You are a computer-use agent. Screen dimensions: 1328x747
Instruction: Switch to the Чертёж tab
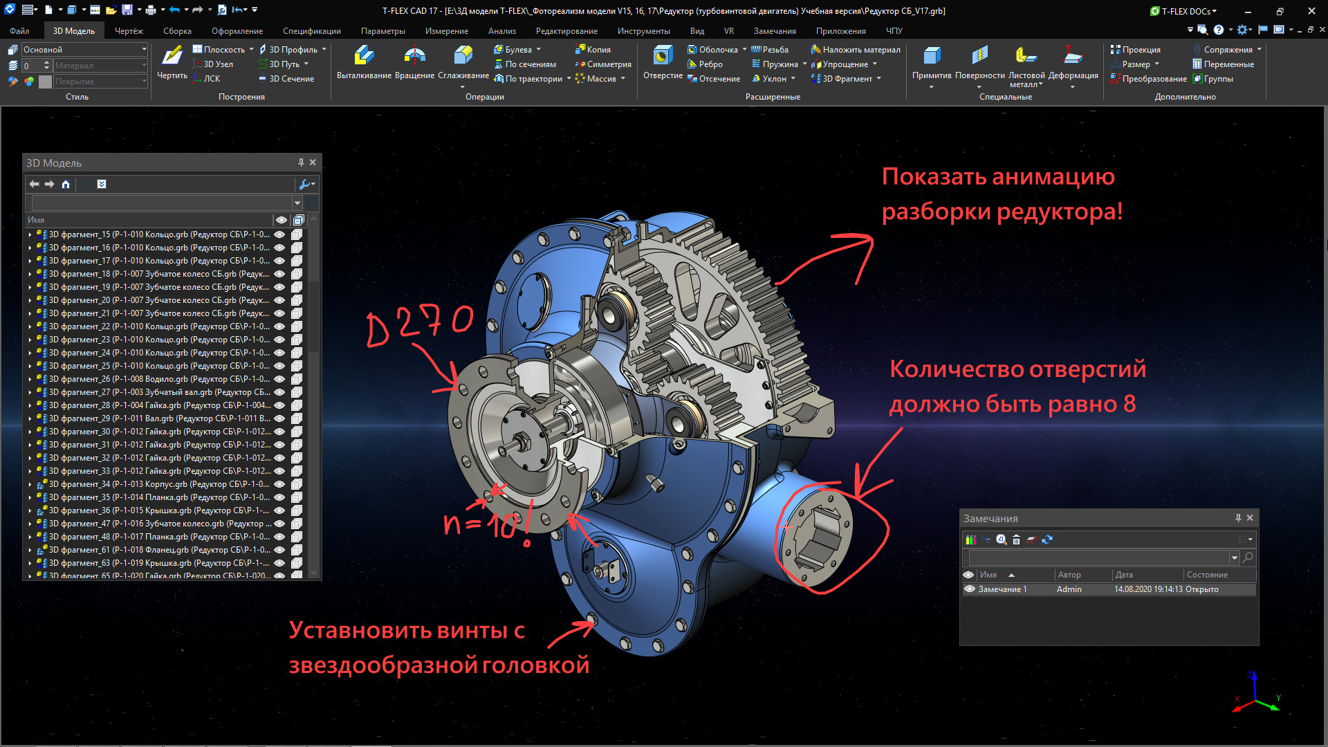point(129,31)
